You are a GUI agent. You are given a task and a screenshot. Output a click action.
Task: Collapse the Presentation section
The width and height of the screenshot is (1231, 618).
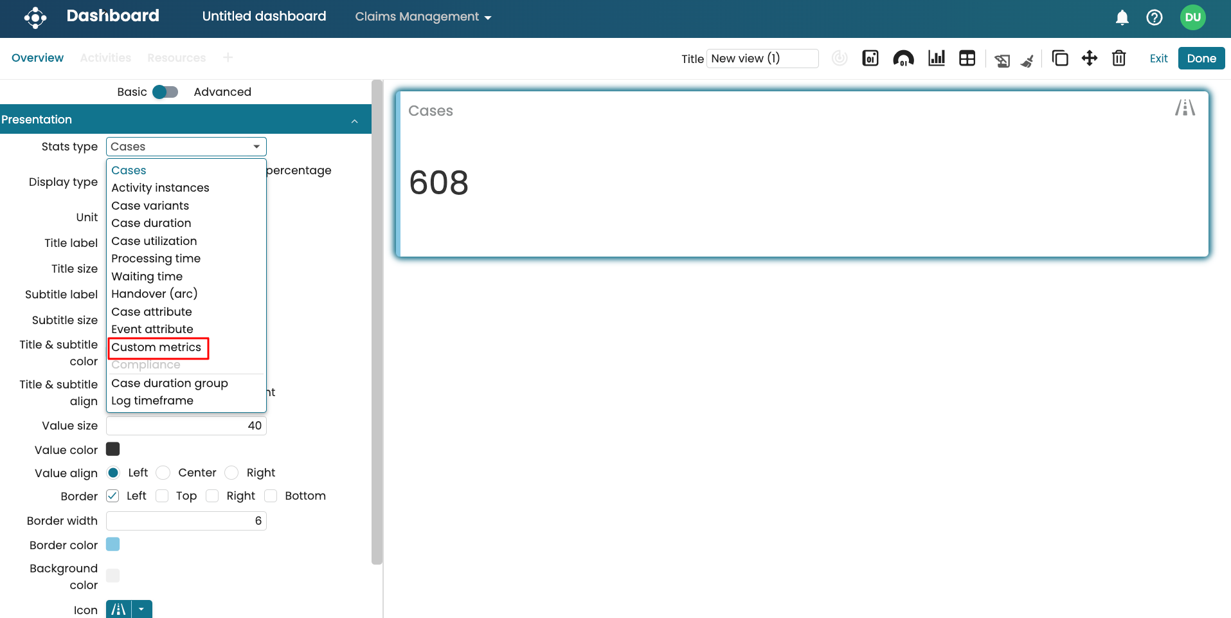354,120
